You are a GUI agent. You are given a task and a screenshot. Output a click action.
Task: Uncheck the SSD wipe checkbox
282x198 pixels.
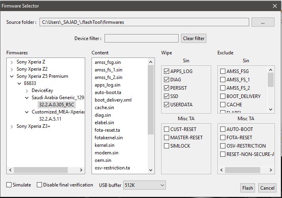tap(166, 96)
